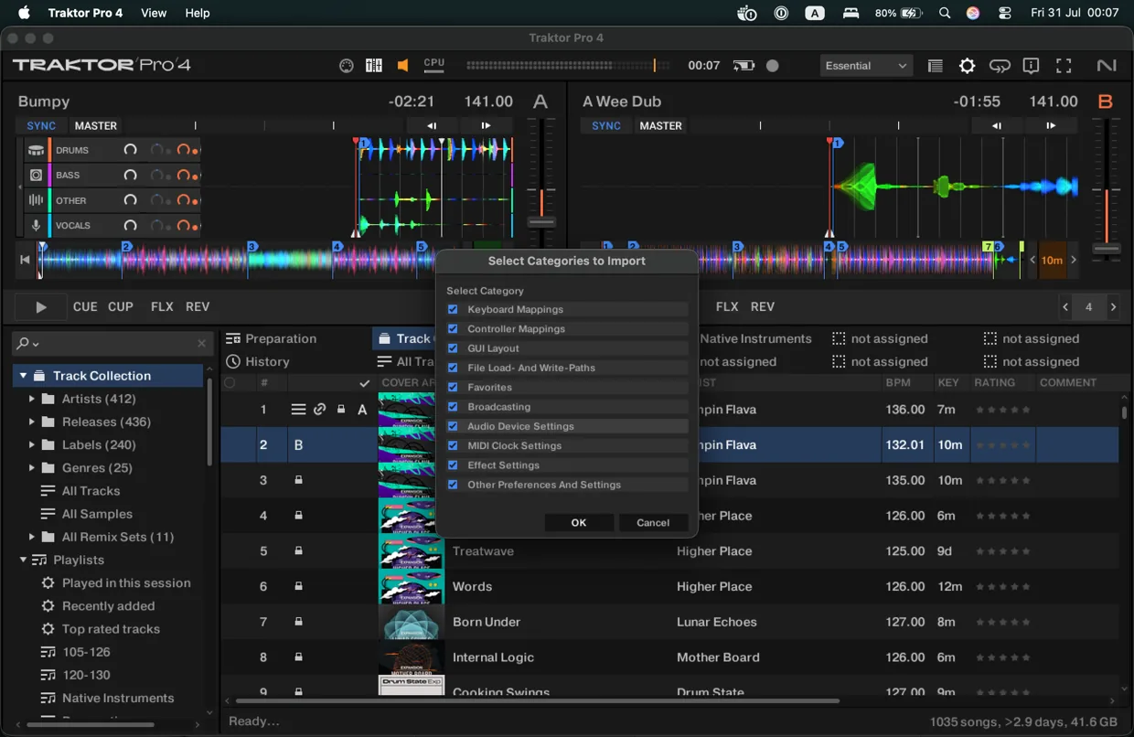Click the skip-to-start icon on Deck A
This screenshot has width=1134, height=737.
click(x=25, y=260)
